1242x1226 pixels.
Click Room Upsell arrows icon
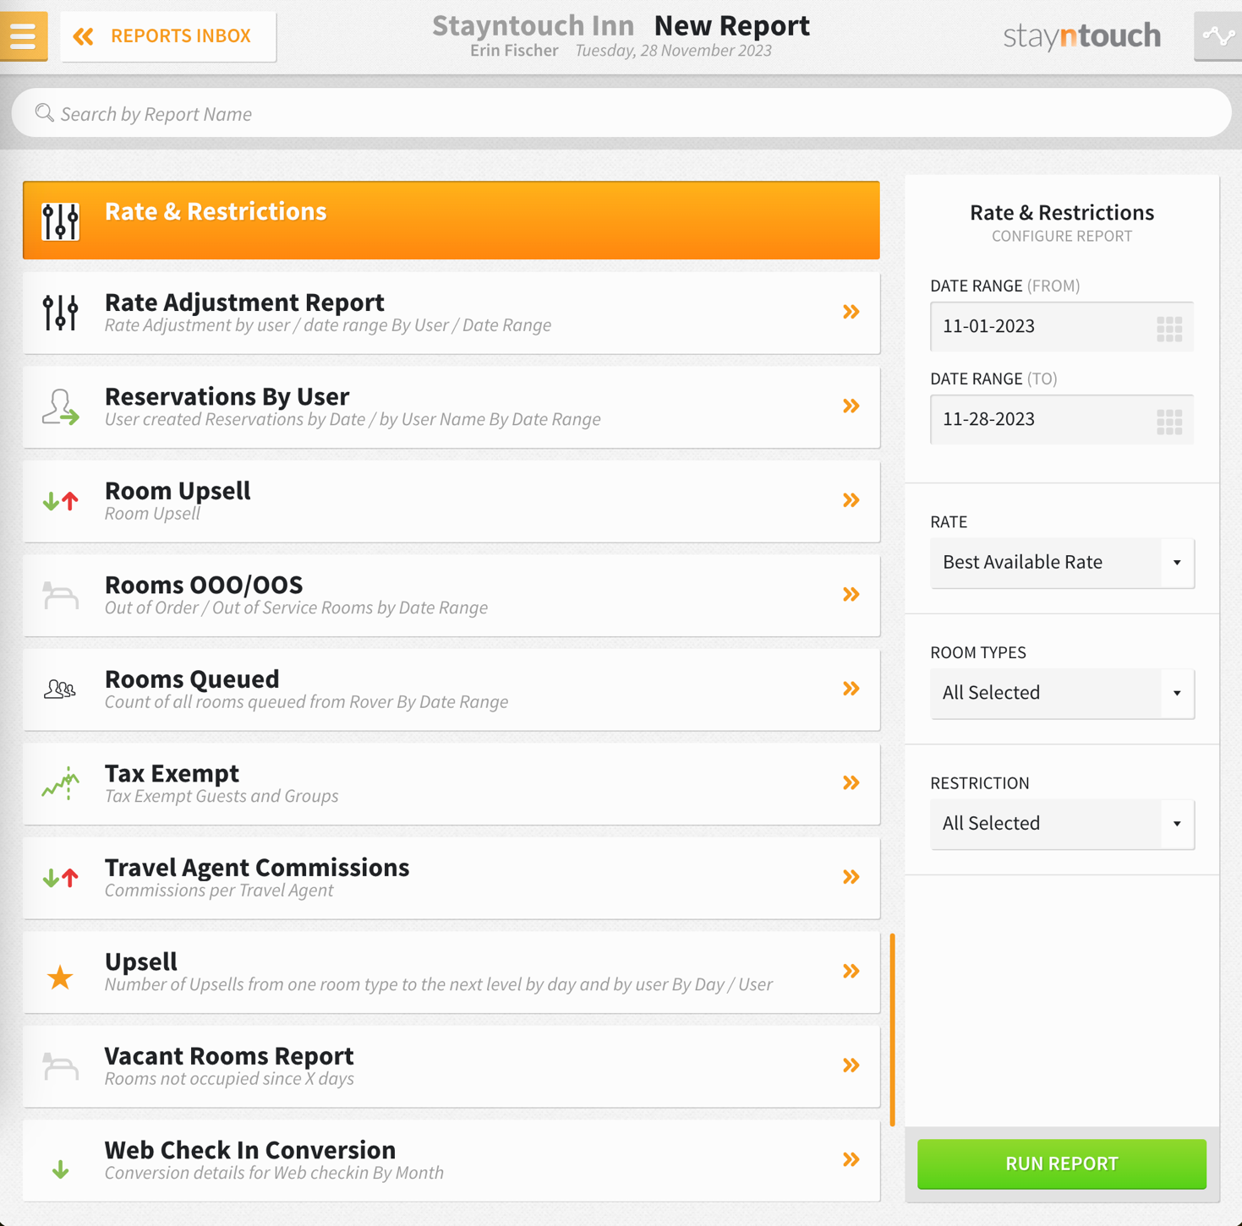pos(61,501)
